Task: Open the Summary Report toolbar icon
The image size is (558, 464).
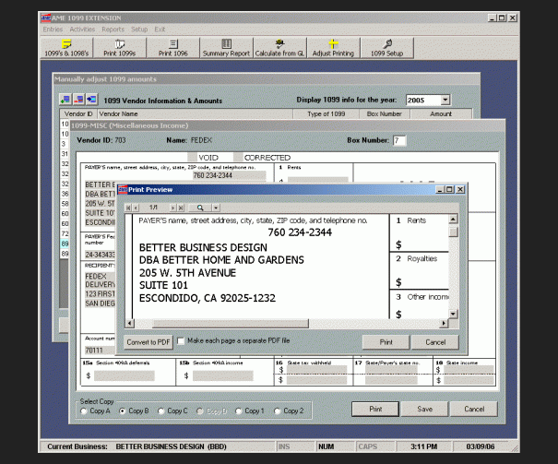Action: click(x=226, y=48)
